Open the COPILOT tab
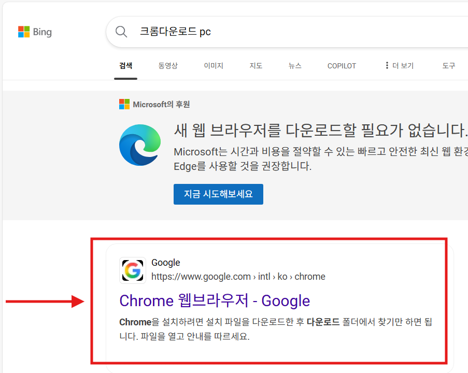The image size is (468, 373). [341, 66]
